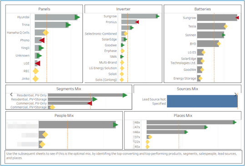245x166 pixels.
Task: Select the yellow diamond on the 37x places row
Action: pyautogui.click(x=150, y=137)
